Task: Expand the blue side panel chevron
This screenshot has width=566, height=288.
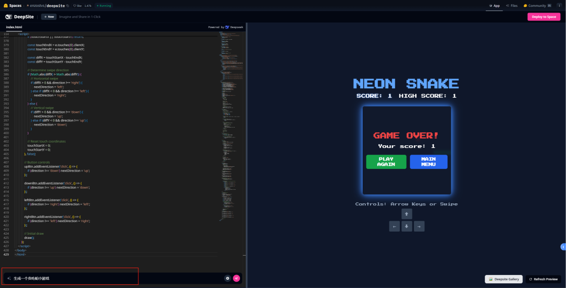Action: coord(563,247)
